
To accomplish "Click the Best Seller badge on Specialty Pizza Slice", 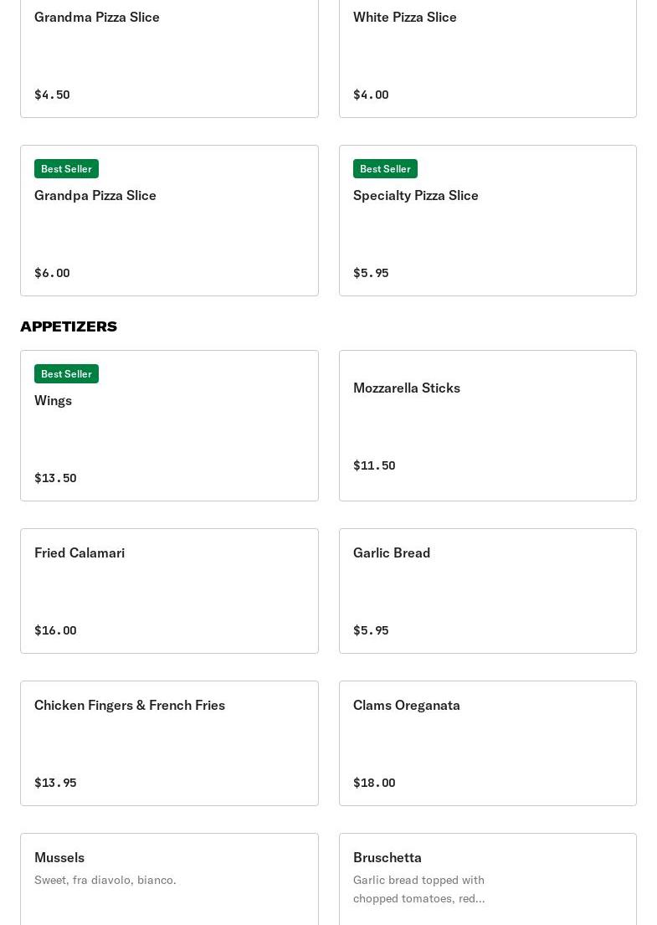I will pyautogui.click(x=385, y=169).
